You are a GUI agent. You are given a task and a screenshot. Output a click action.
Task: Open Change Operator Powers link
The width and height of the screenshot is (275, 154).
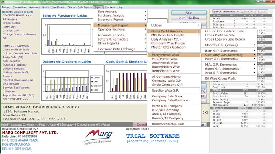(19, 34)
